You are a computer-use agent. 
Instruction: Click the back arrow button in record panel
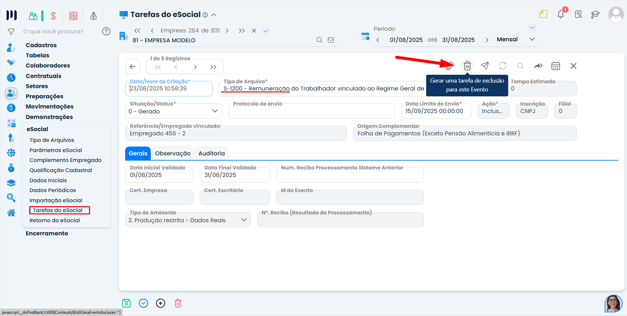pos(133,67)
